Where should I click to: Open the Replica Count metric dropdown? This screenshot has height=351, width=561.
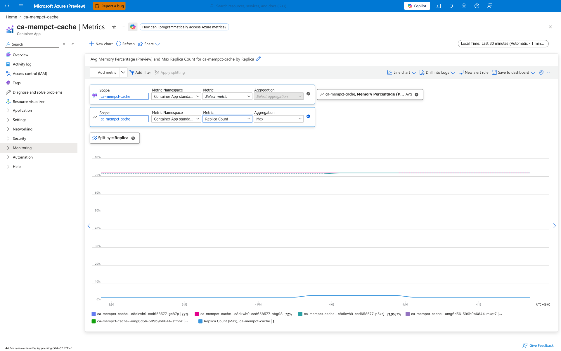click(x=227, y=119)
